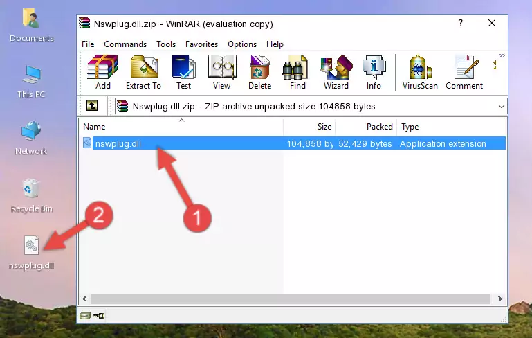Click horizontal scrollbar right arrow
The width and height of the screenshot is (532, 338).
tap(499, 299)
